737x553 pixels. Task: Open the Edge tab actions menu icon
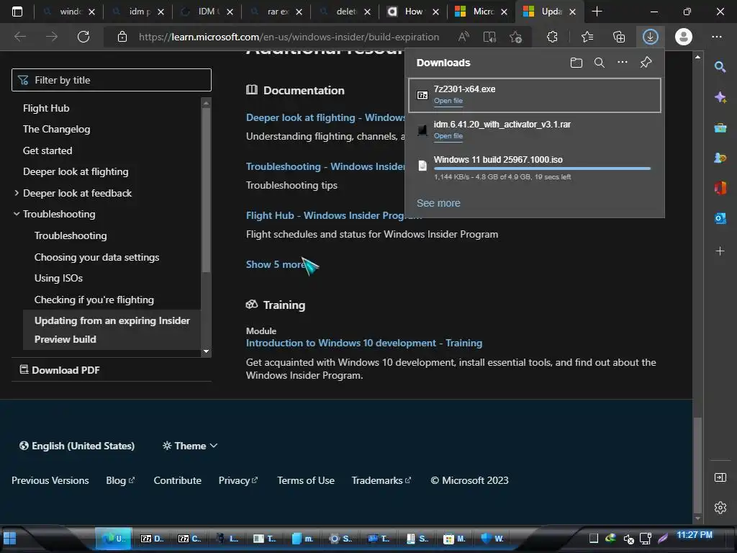pyautogui.click(x=17, y=12)
